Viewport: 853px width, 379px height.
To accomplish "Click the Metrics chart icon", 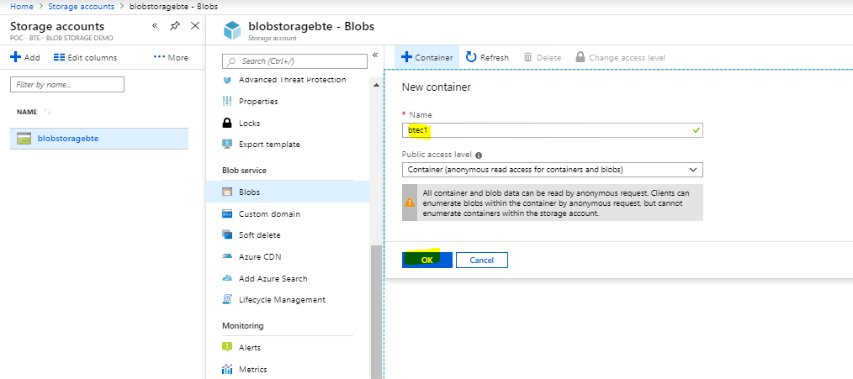I will (227, 369).
